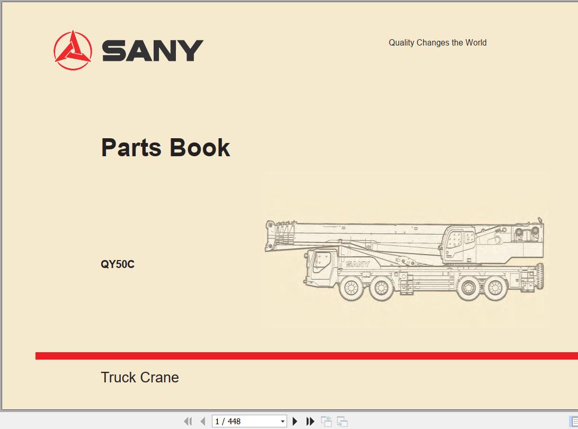This screenshot has height=429, width=578.
Task: Click the previous view navigation icon
Action: pos(326,421)
